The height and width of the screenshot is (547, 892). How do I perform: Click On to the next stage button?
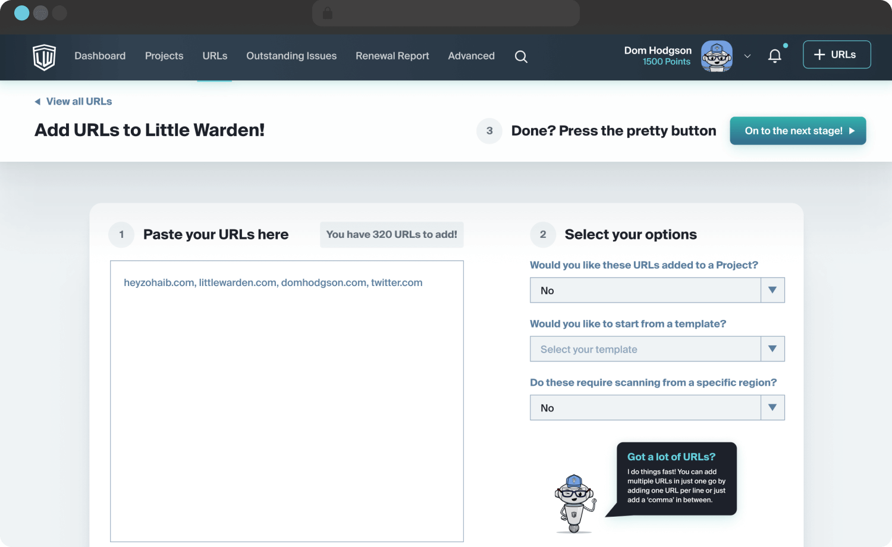coord(798,131)
